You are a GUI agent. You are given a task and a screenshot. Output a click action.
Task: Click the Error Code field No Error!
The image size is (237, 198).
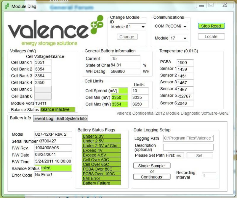(53, 175)
